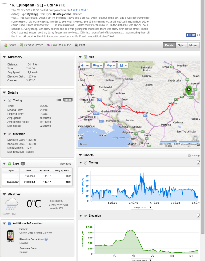Select the Speed toggle in Timing
Screen dimensions: 205x261
pyautogui.click(x=68, y=100)
